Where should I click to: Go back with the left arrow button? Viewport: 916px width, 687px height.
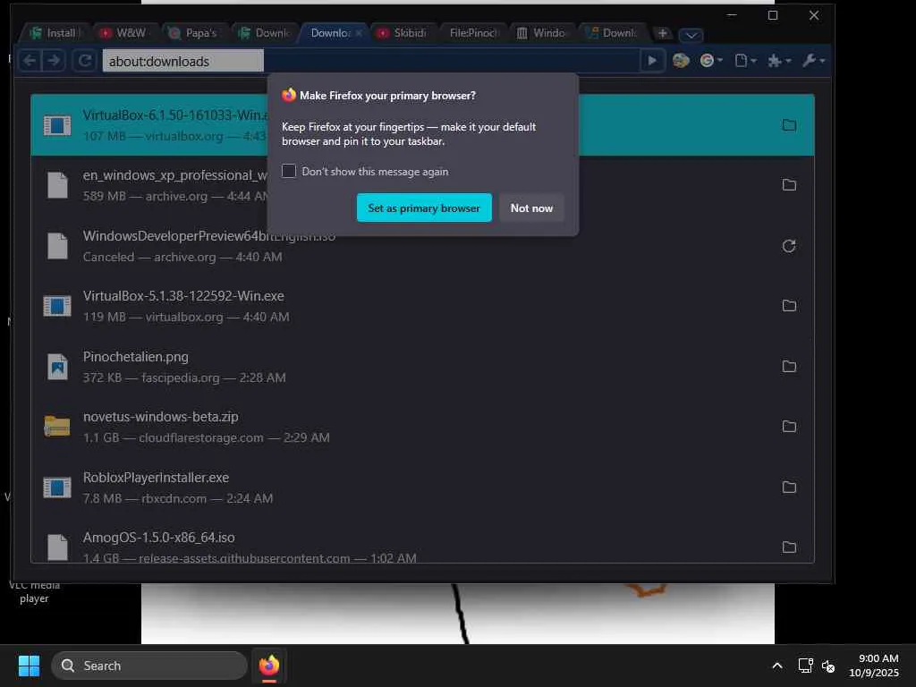tap(30, 61)
